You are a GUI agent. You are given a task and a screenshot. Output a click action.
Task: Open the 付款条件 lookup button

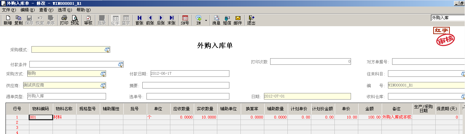pos(121,64)
